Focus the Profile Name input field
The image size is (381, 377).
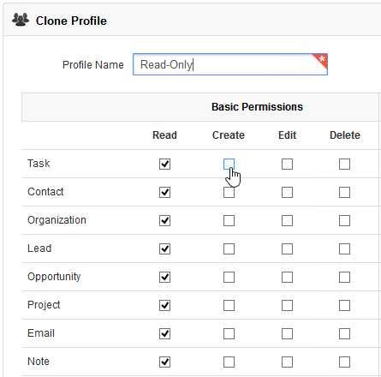[x=230, y=64]
